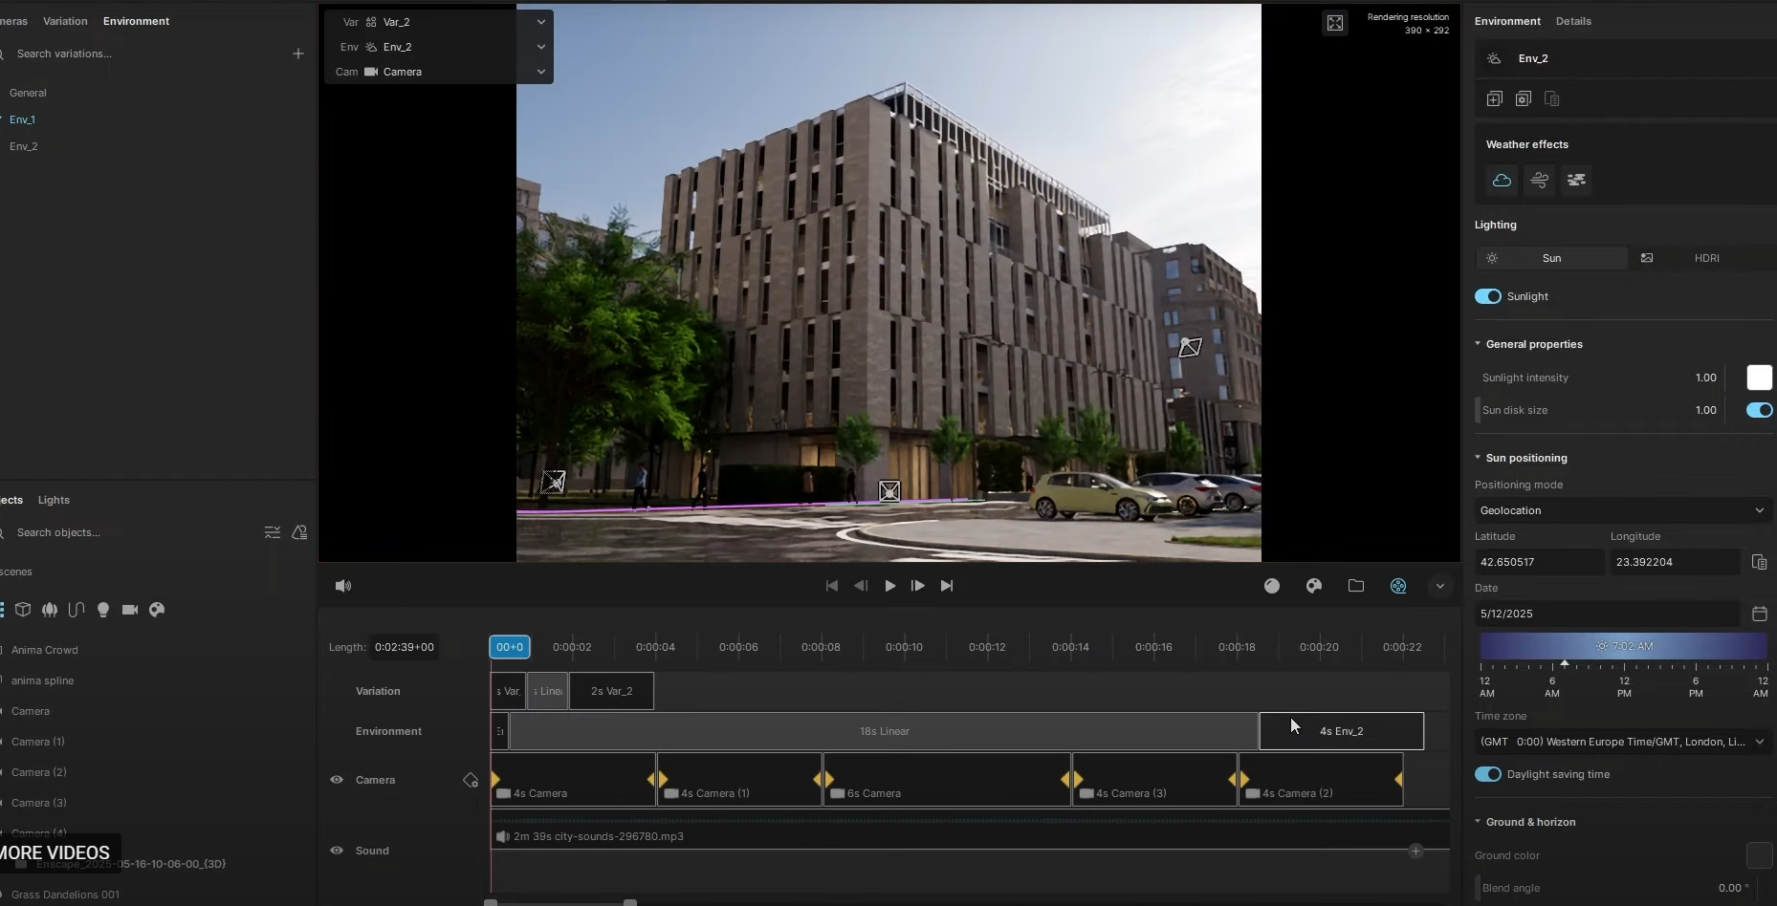Mute the viewport audio speaker icon
Screen dimensions: 1777x906
coord(343,586)
